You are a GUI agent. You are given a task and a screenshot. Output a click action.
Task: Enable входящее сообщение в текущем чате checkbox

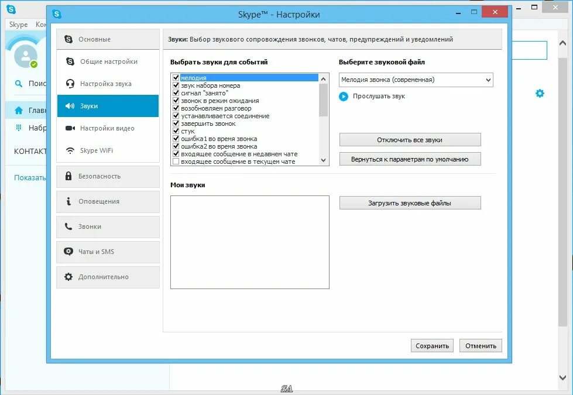[176, 162]
